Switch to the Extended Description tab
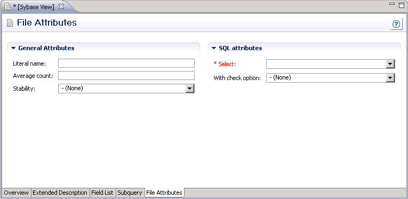The image size is (408, 199). 60,193
